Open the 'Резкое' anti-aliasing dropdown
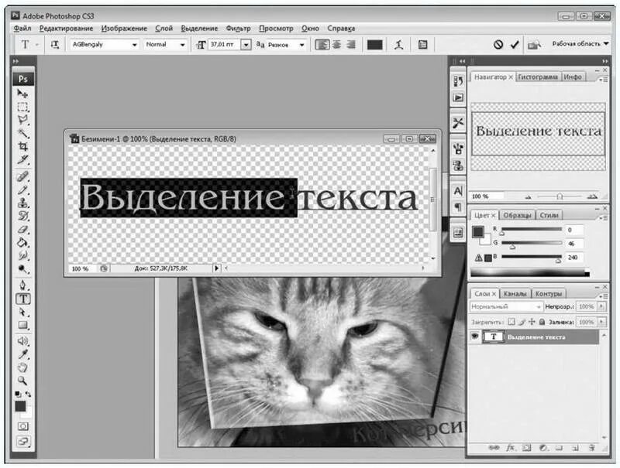The height and width of the screenshot is (468, 620). [x=302, y=45]
